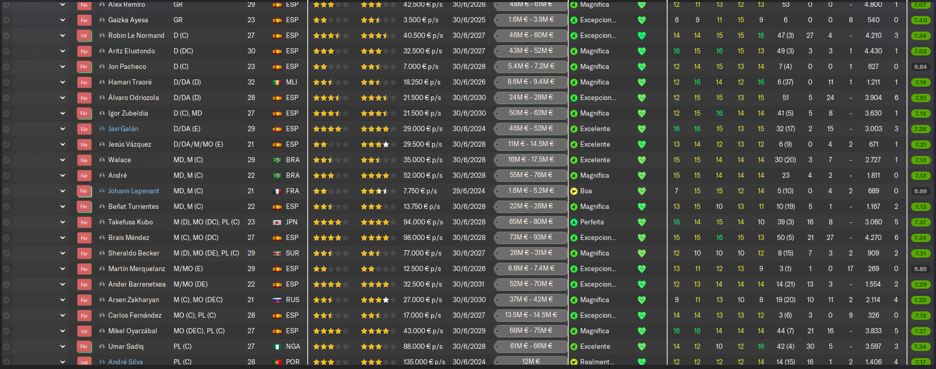The image size is (936, 369).
Task: Open the info icon beside Takefusa Kubo
Action: (x=102, y=222)
